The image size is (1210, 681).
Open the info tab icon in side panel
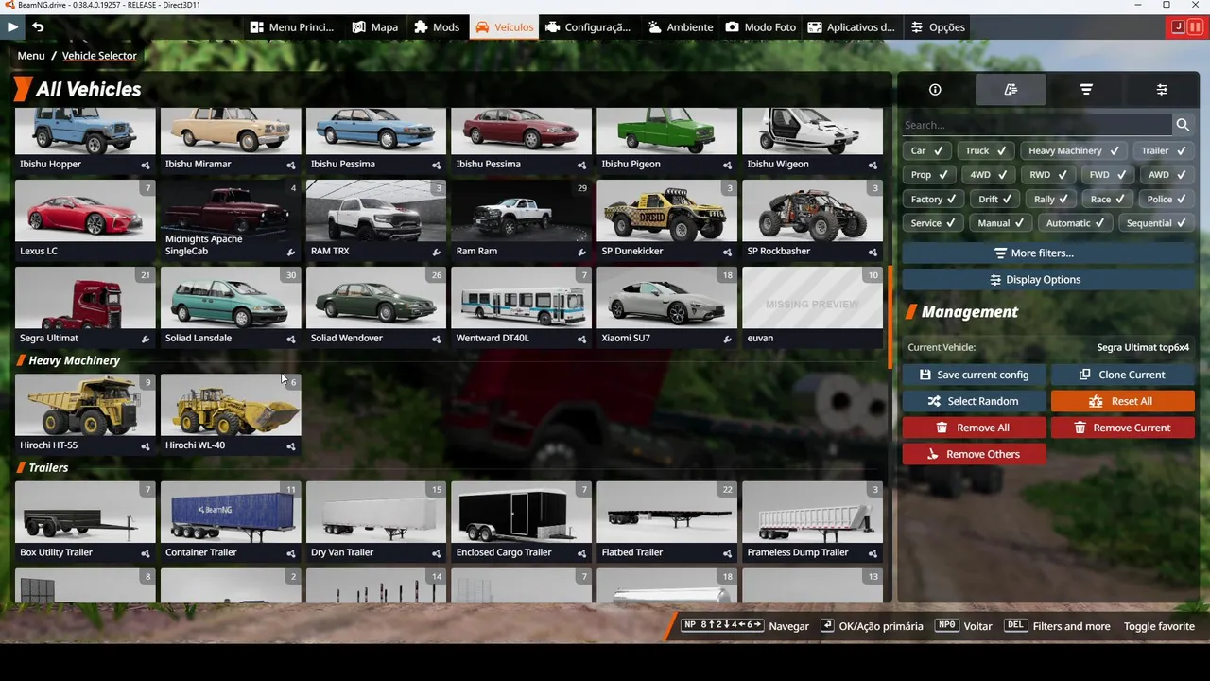[x=935, y=90]
